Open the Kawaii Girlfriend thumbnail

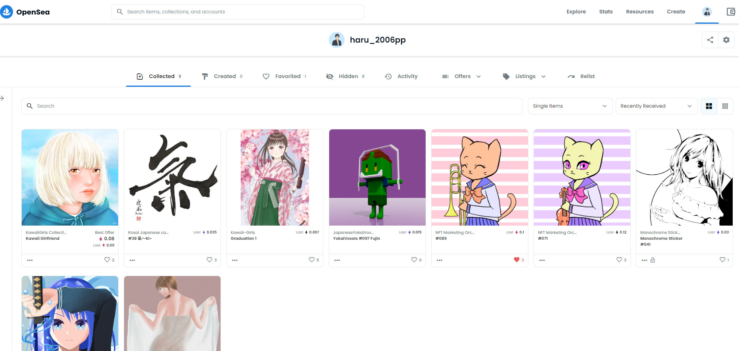click(70, 177)
